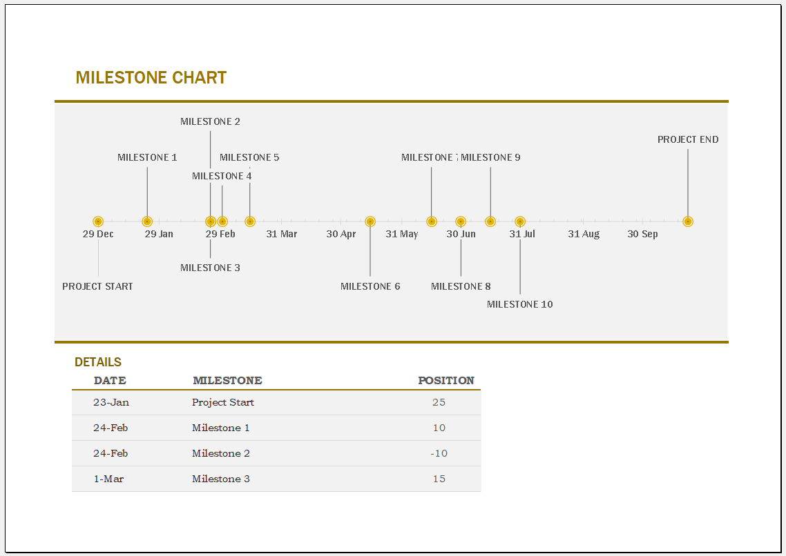Viewport: 786px width, 556px height.
Task: Click the POSITION column header
Action: [446, 380]
